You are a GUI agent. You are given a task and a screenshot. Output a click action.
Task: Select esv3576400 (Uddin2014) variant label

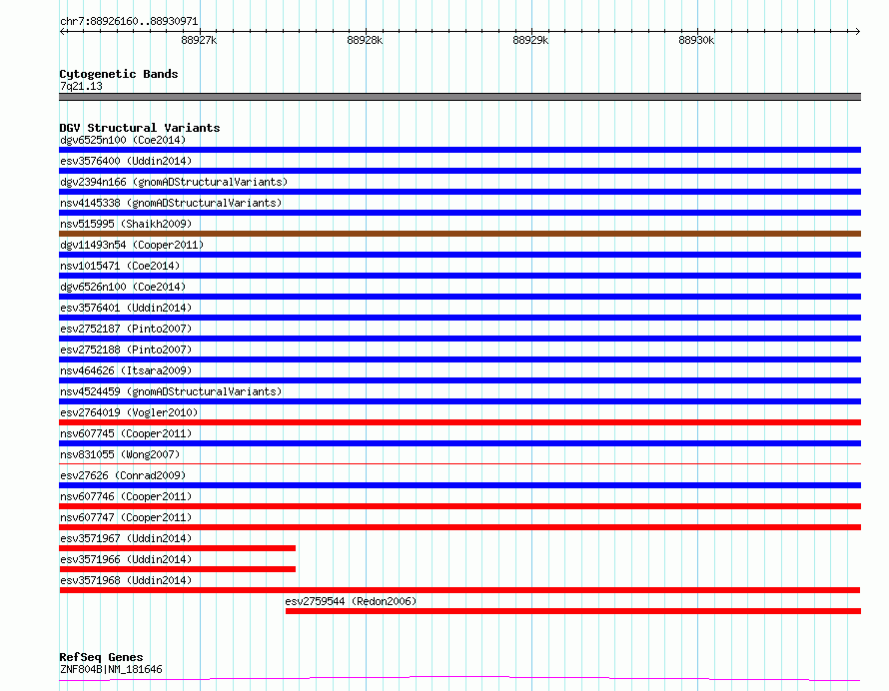(126, 161)
